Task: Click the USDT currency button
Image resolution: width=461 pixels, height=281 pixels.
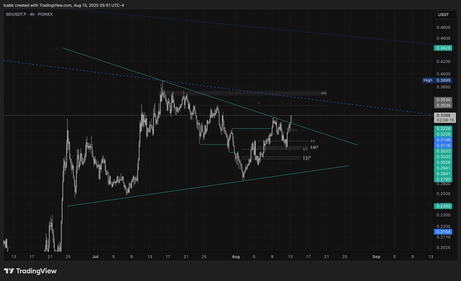Action: (445, 15)
